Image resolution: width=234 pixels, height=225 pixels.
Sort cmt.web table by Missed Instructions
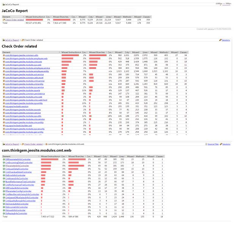pyautogui.click(x=50, y=157)
